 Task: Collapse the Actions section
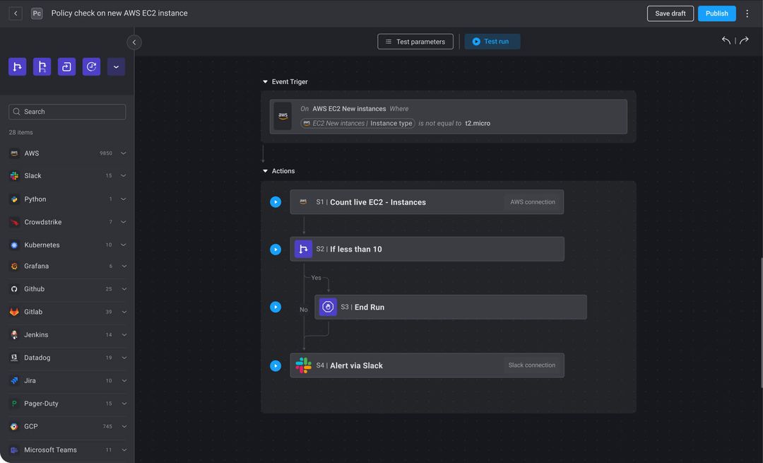(265, 170)
